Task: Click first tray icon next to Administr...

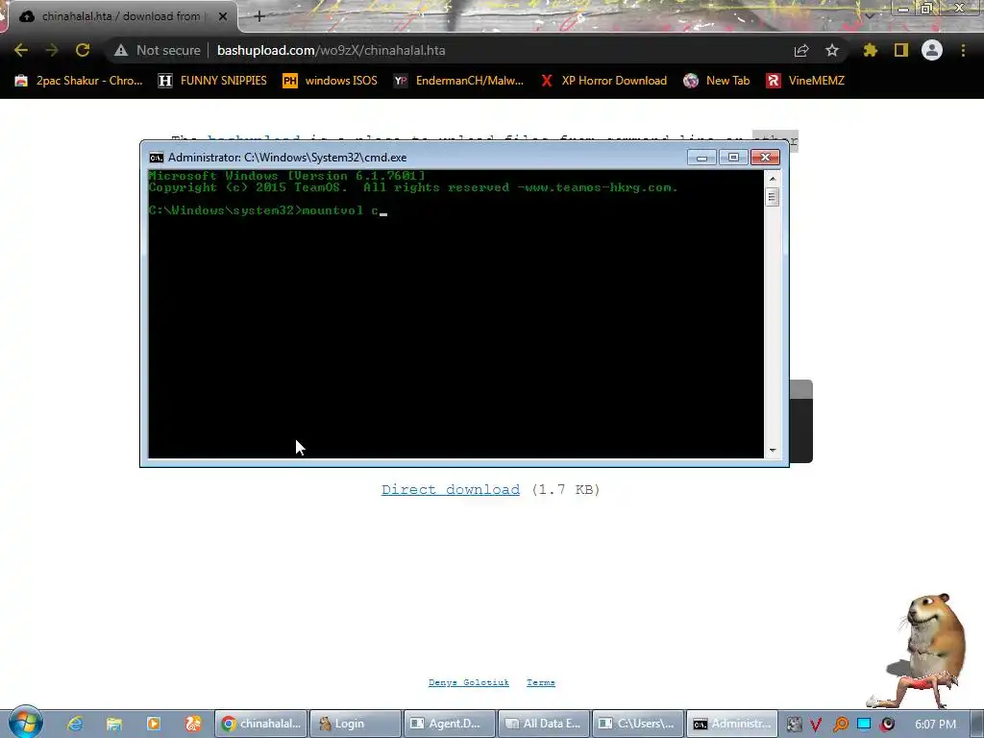Action: click(x=793, y=725)
